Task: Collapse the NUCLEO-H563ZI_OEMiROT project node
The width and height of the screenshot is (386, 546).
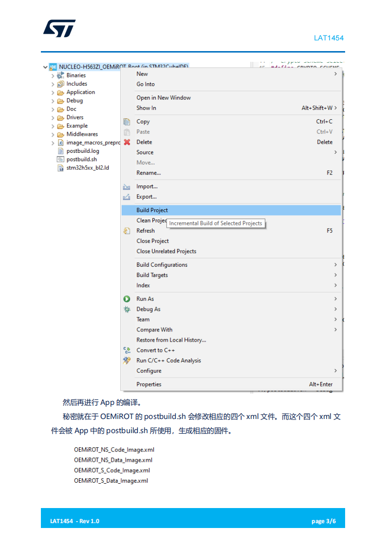Action: point(45,67)
